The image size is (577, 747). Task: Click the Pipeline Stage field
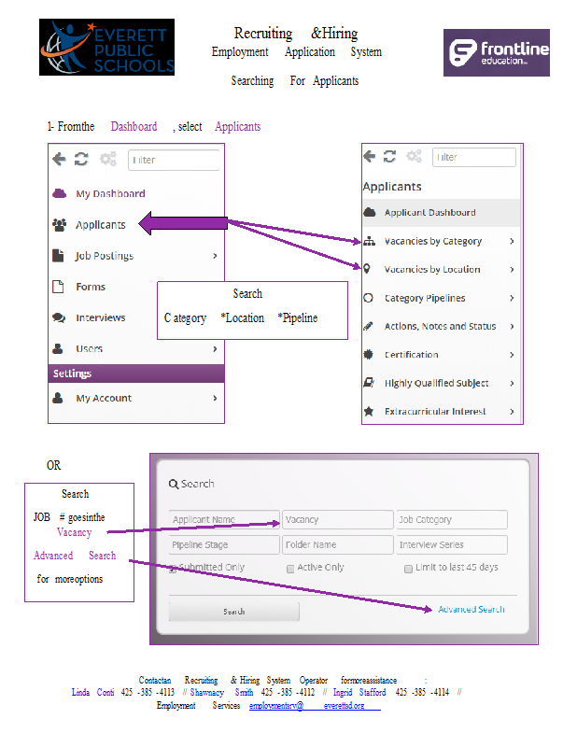click(224, 544)
